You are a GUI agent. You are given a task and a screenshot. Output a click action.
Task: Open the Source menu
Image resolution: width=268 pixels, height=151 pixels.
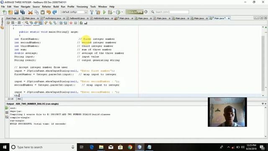click(36, 7)
